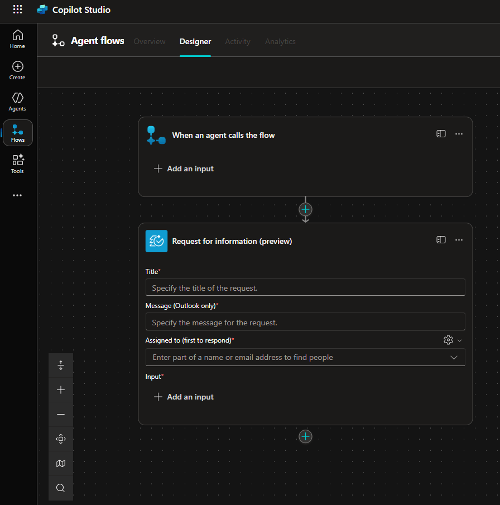Open the app launcher waffle menu
Image resolution: width=500 pixels, height=505 pixels.
tap(18, 9)
